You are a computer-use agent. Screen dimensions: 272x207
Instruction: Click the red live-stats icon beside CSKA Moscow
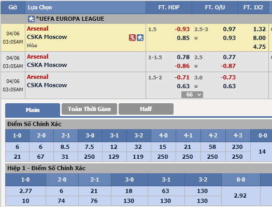(132, 37)
